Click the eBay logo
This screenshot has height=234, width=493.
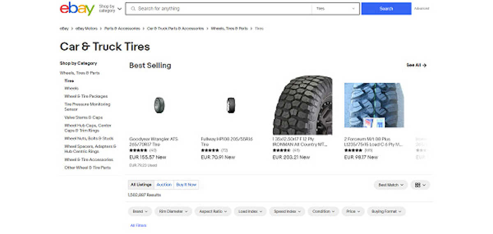pyautogui.click(x=77, y=9)
